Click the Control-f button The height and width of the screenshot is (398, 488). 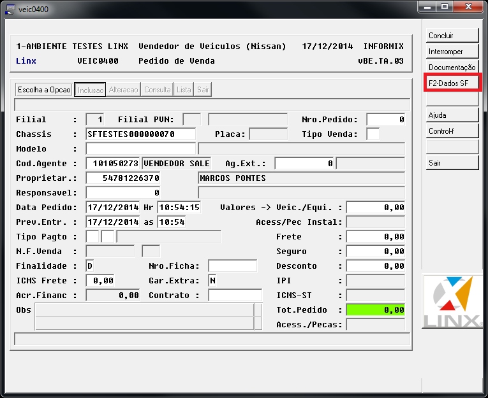pos(452,131)
